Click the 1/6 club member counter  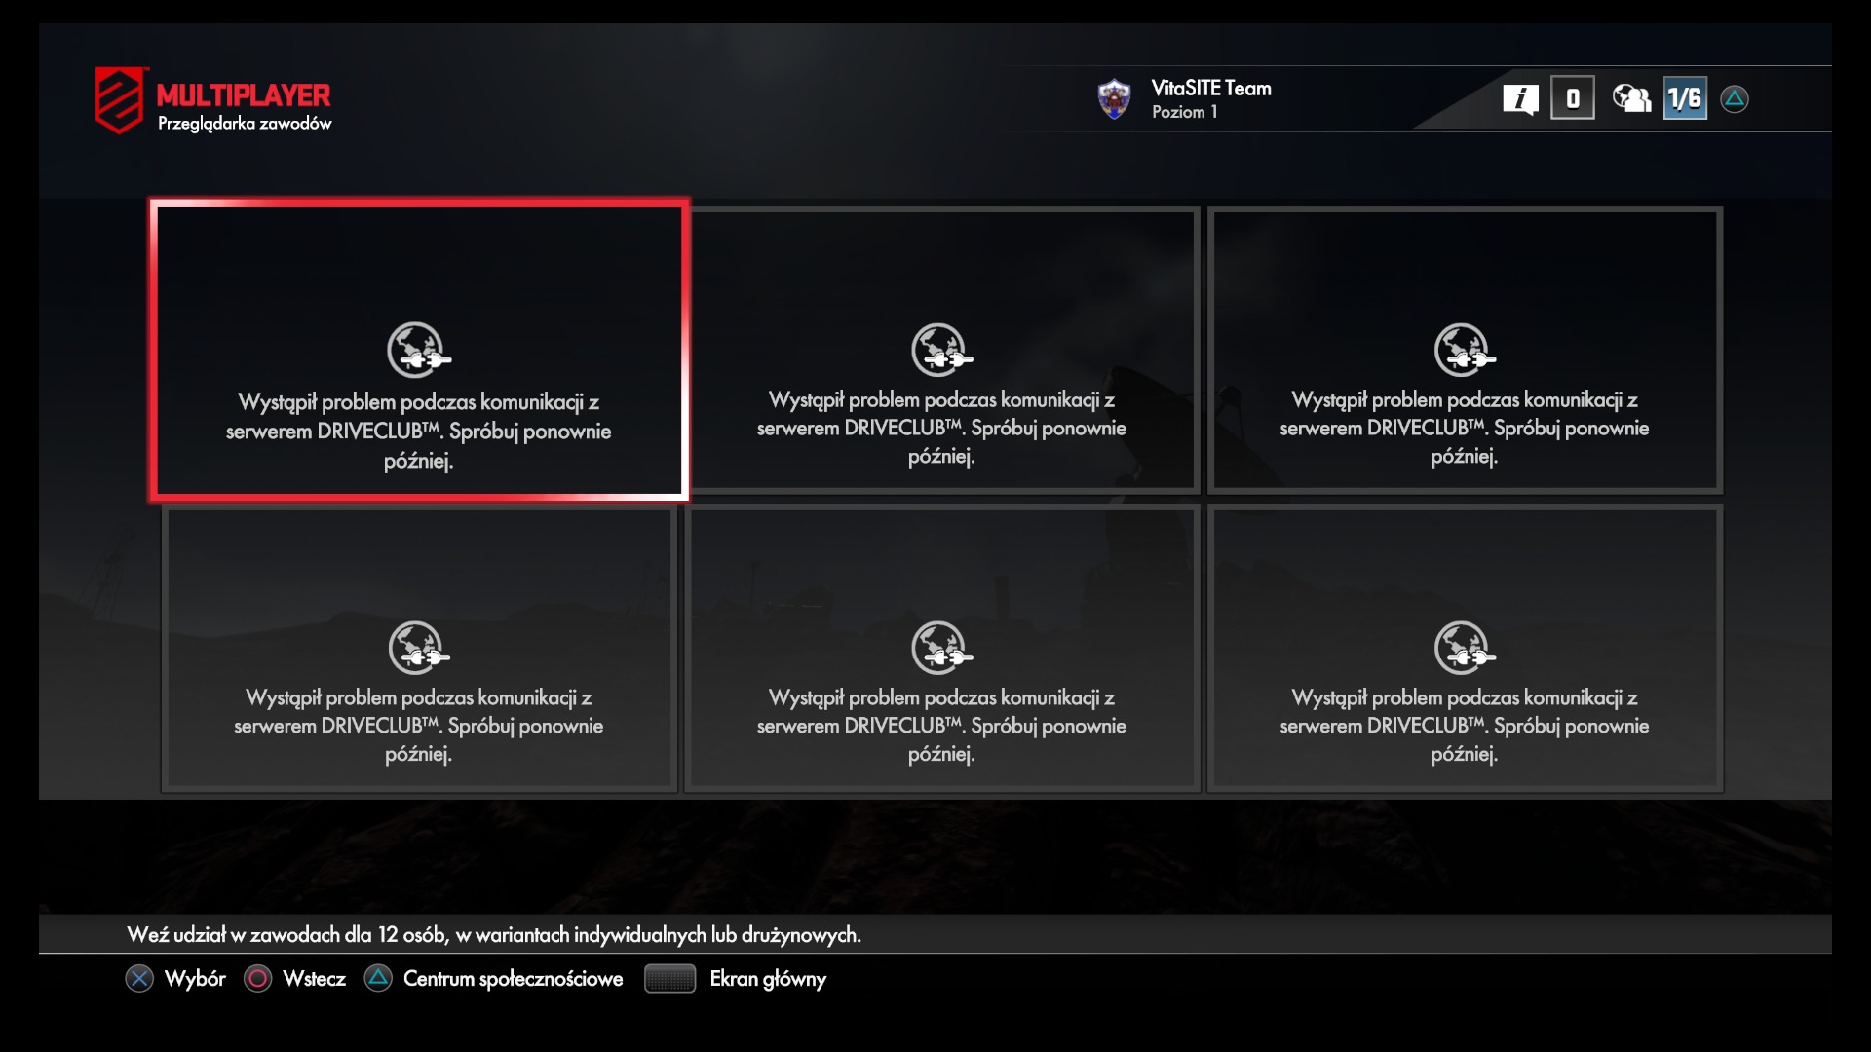click(x=1685, y=98)
